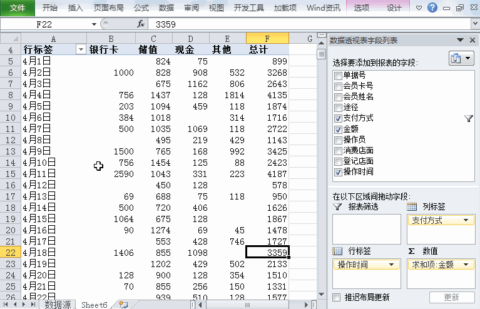
Task: Switch to the 开发工具 ribbon tab
Action: [248, 8]
